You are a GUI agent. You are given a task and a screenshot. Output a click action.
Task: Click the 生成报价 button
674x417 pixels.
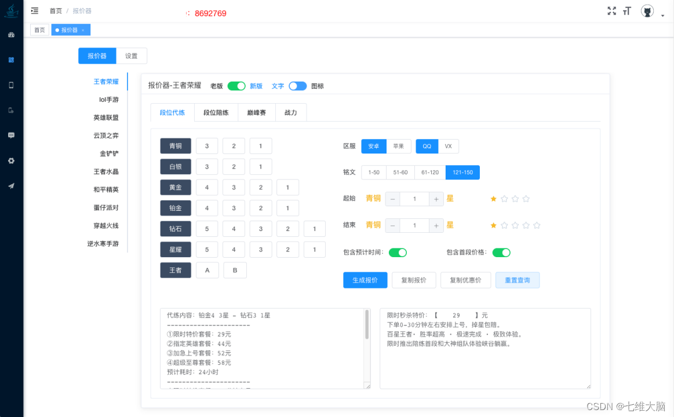[365, 280]
